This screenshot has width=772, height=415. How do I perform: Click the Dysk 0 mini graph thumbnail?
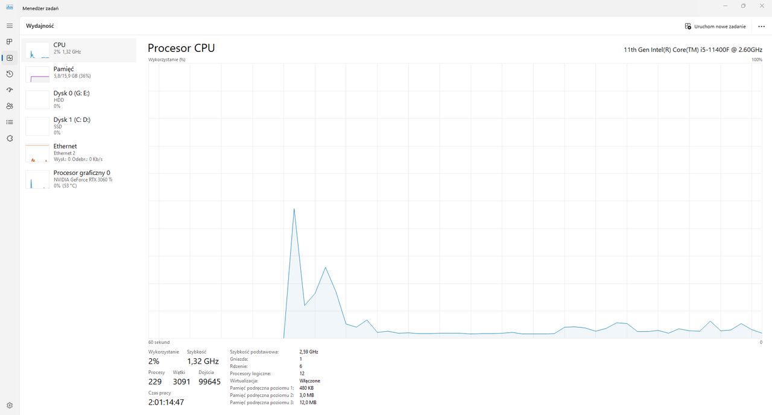click(x=37, y=100)
